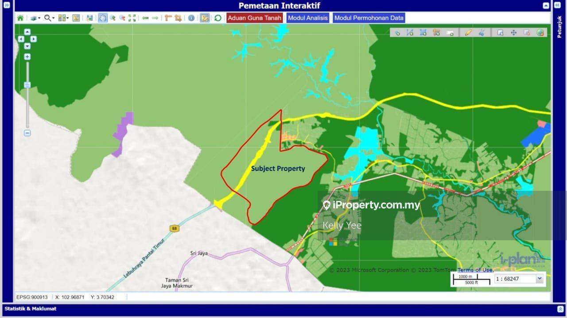Expand the Statistik & Maklumat panel
The height and width of the screenshot is (318, 567).
(560, 309)
